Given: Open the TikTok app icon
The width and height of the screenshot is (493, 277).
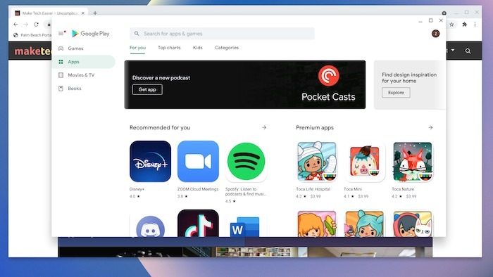Looking at the screenshot, I should (198, 224).
